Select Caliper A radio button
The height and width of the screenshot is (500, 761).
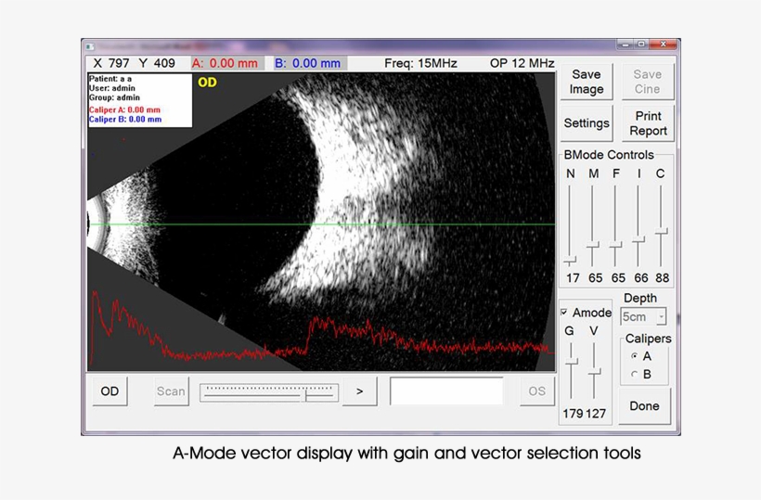(634, 355)
